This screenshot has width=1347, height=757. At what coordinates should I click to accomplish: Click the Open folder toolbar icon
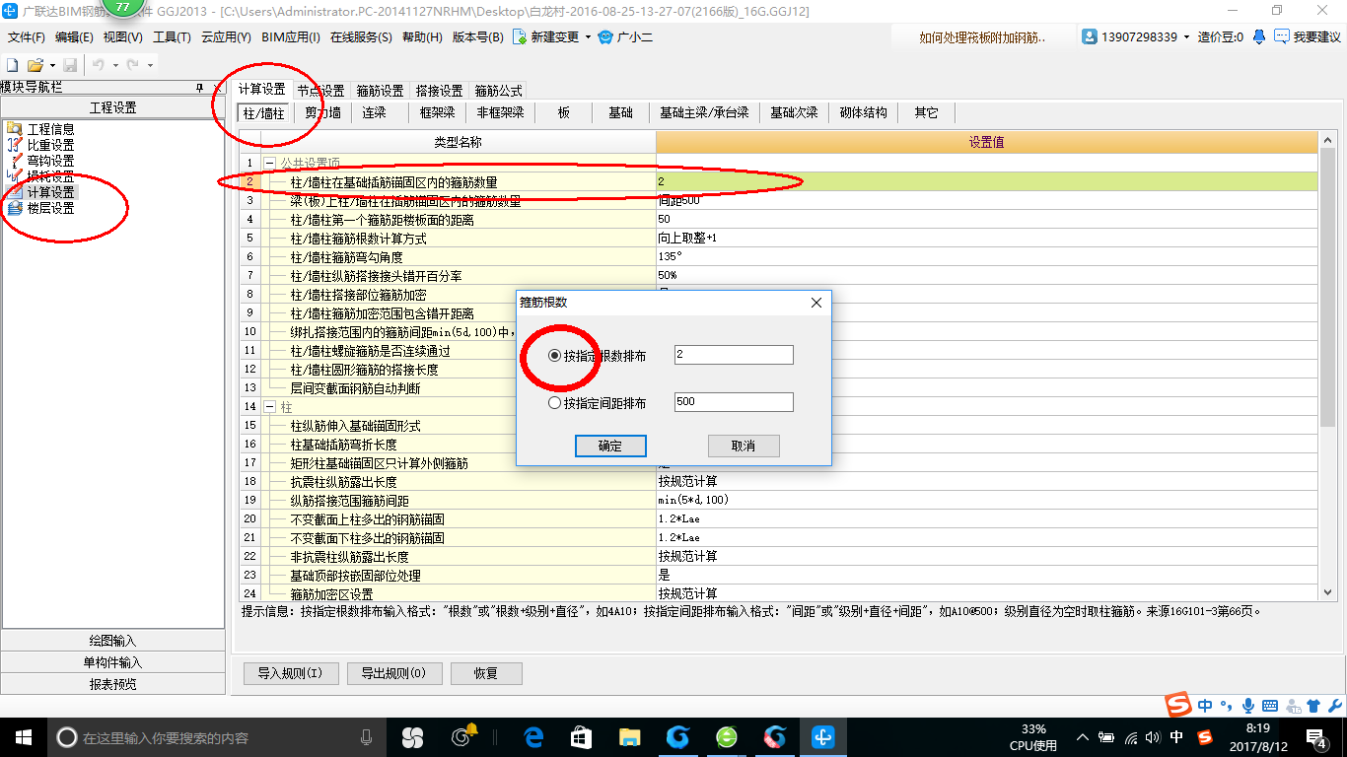(35, 65)
